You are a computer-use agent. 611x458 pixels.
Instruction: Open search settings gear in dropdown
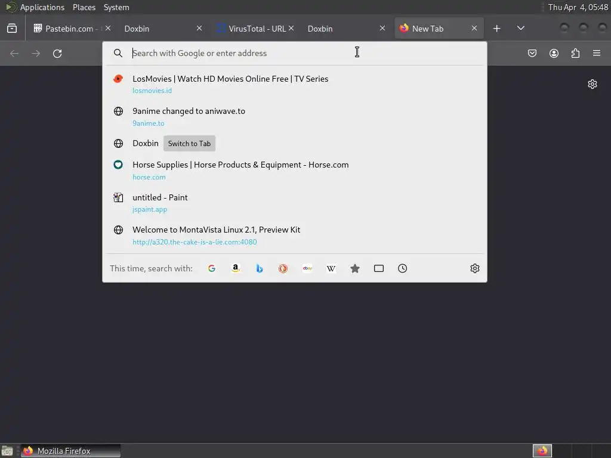[x=474, y=268]
